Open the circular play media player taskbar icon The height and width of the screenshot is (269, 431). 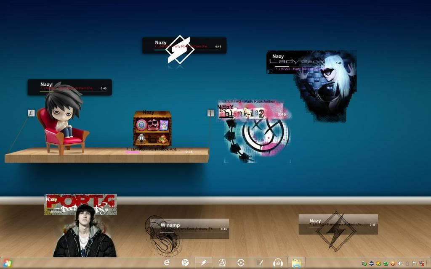[x=241, y=263]
